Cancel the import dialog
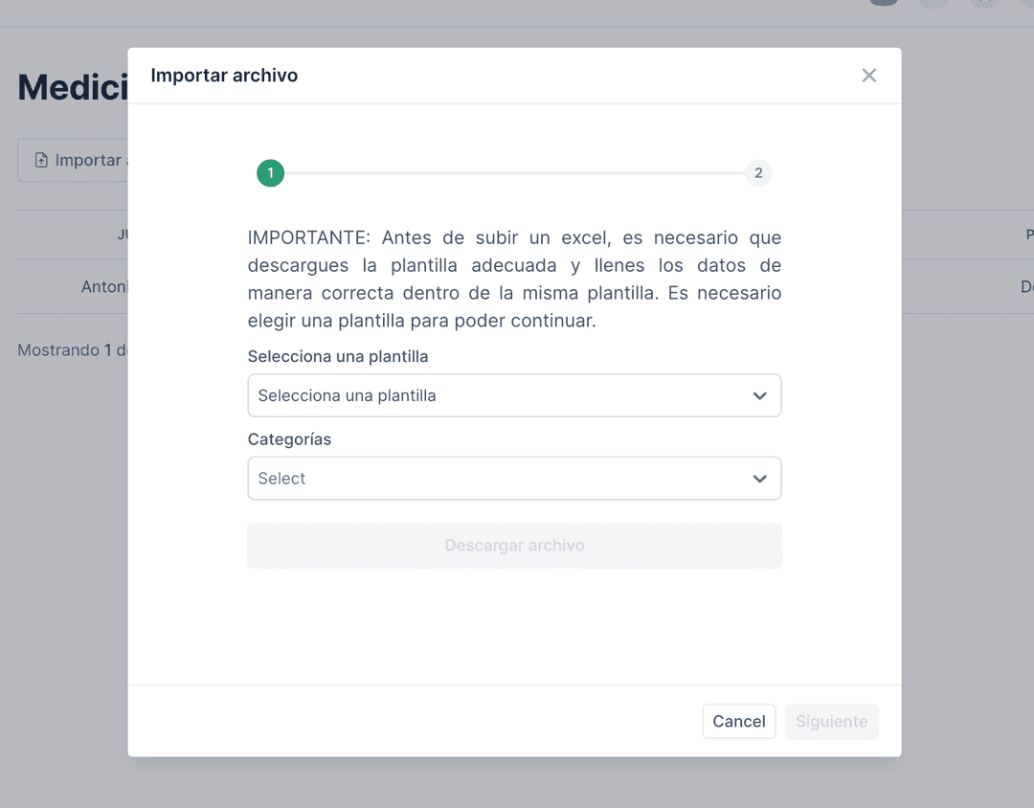The image size is (1034, 808). tap(738, 722)
